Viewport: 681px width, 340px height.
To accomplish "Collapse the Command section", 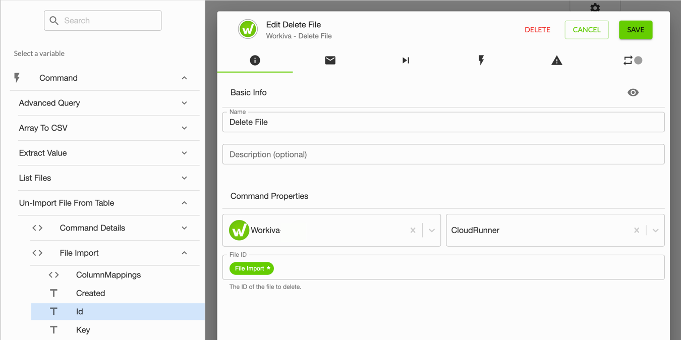I will (184, 78).
